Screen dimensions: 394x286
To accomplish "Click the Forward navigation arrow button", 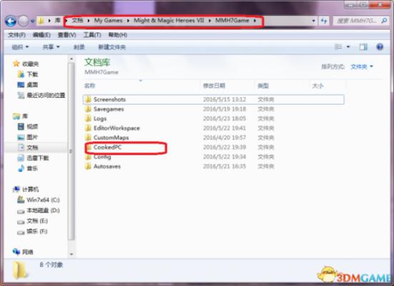I will click(x=24, y=21).
